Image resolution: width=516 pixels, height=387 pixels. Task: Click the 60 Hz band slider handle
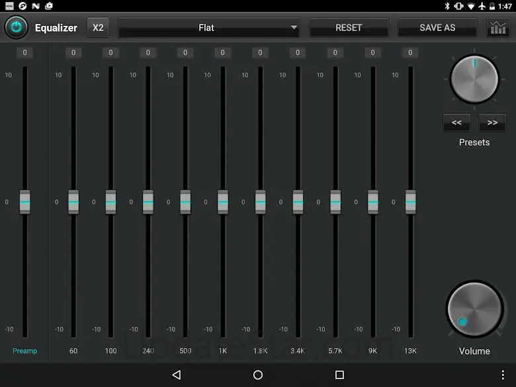click(73, 202)
